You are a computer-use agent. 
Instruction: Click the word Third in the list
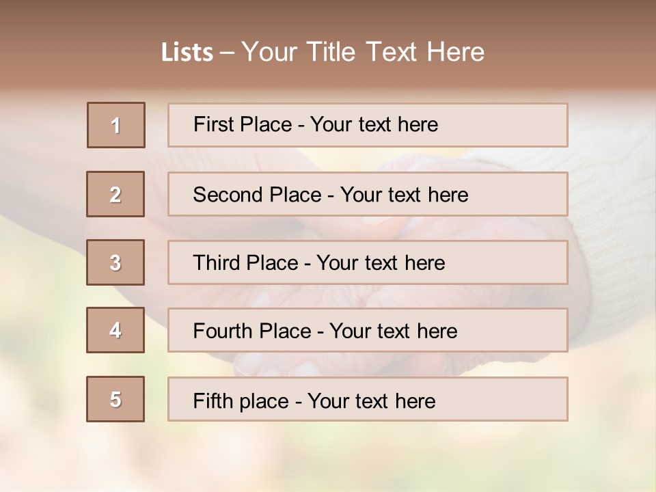(217, 262)
